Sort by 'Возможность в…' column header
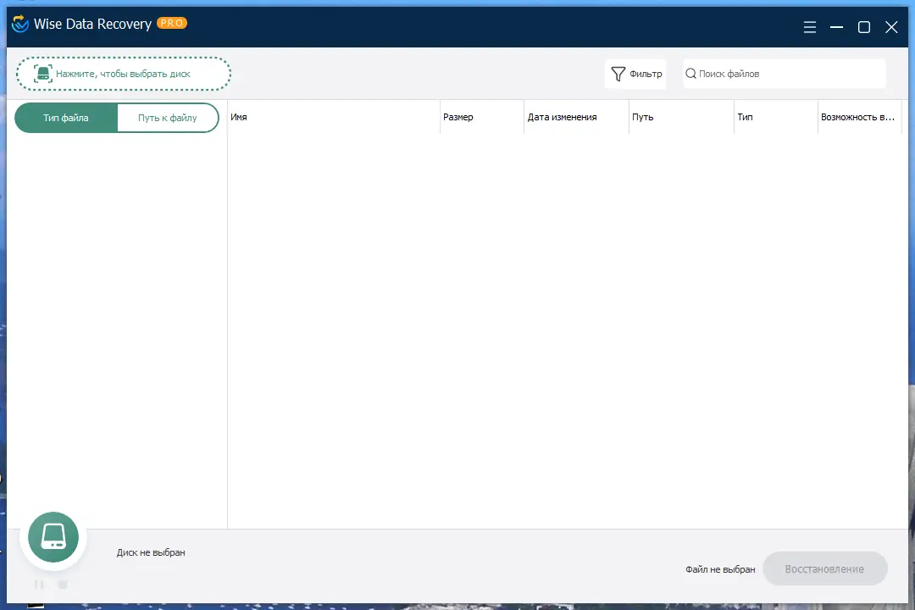915x610 pixels. pyautogui.click(x=860, y=117)
